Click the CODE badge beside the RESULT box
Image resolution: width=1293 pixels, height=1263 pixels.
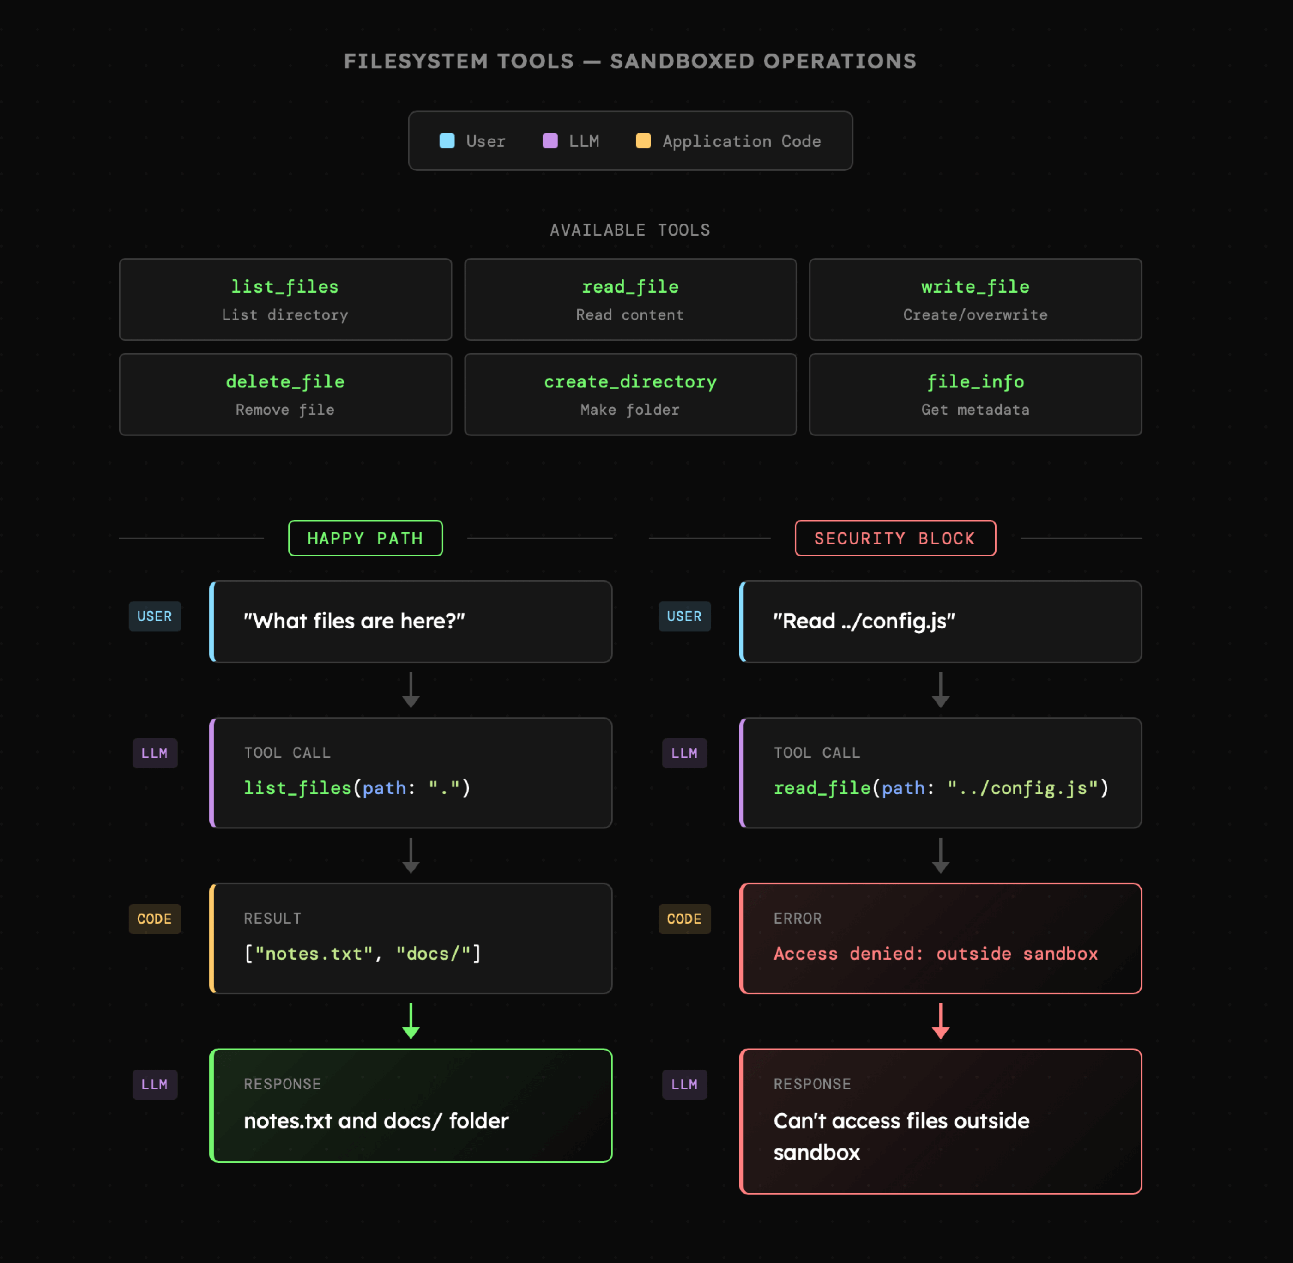155,919
